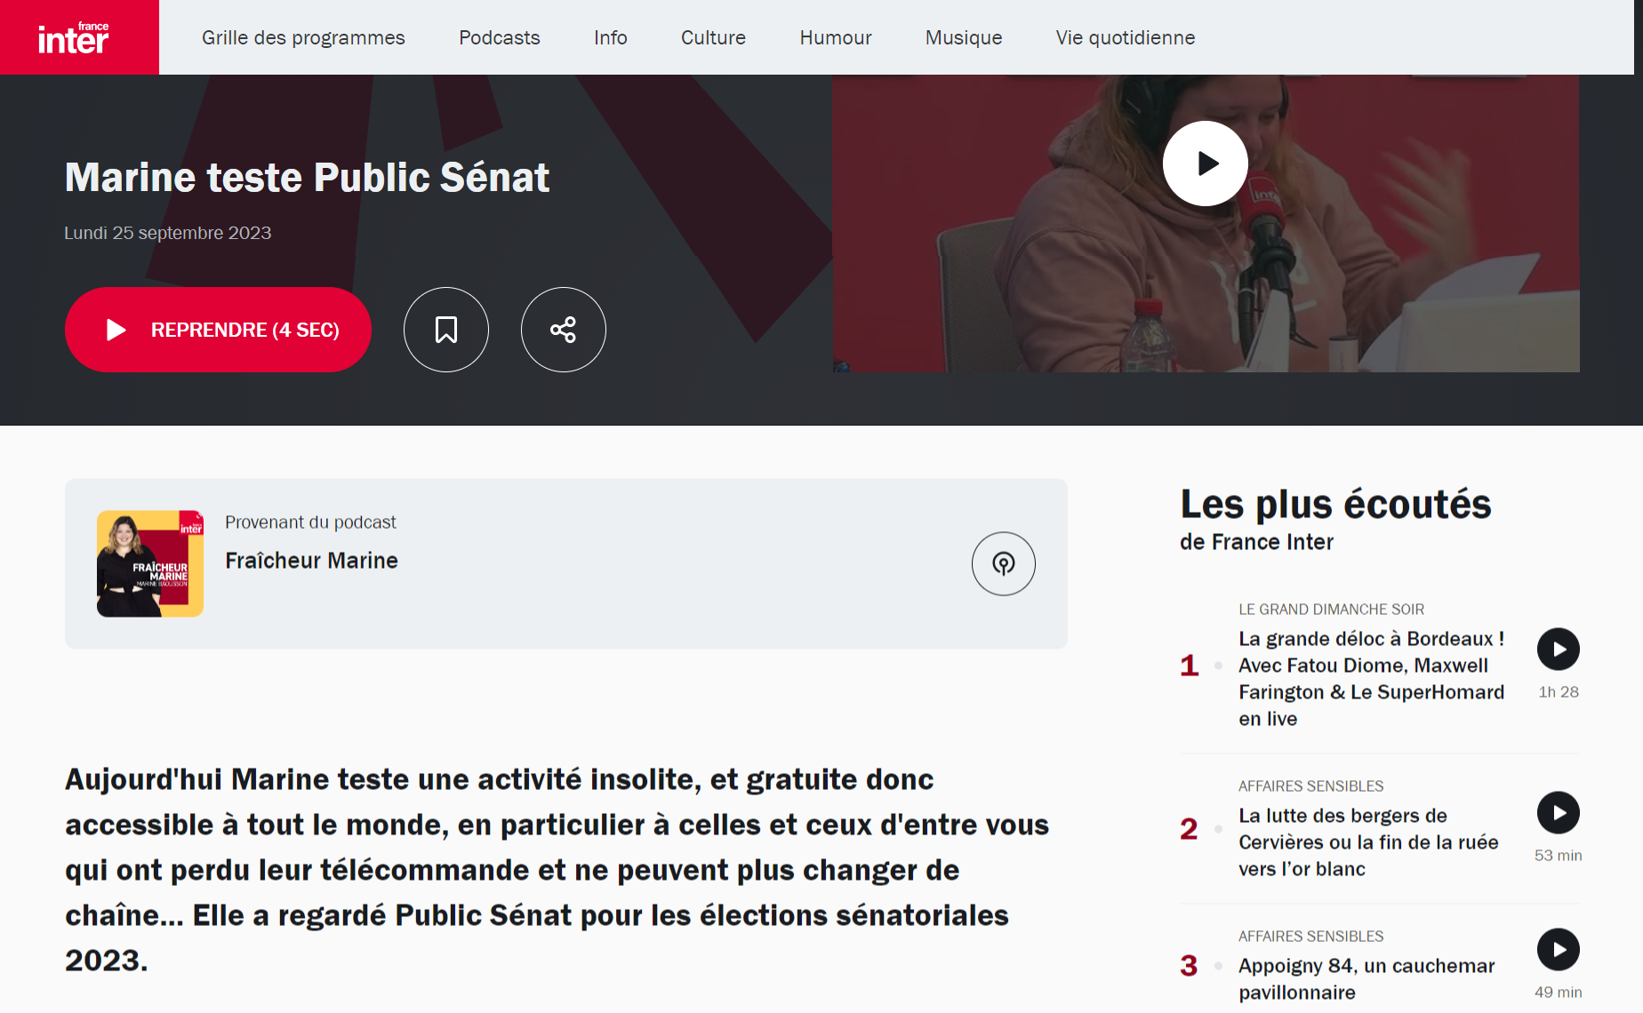
Task: Click the Les plus écoutés heading
Action: pyautogui.click(x=1335, y=505)
